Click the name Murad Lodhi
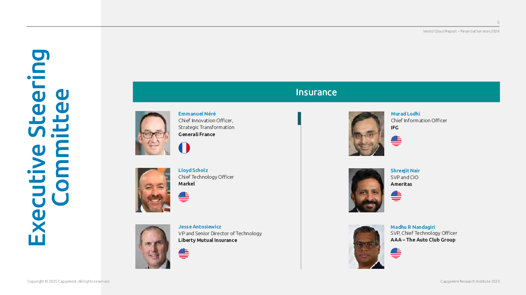526x295 pixels. 405,114
